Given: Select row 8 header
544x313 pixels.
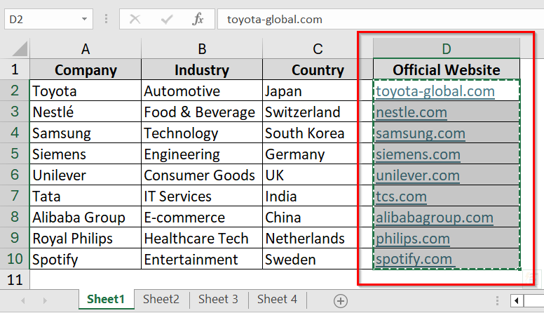Looking at the screenshot, I should (15, 217).
